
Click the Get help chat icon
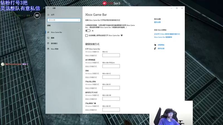155,45
